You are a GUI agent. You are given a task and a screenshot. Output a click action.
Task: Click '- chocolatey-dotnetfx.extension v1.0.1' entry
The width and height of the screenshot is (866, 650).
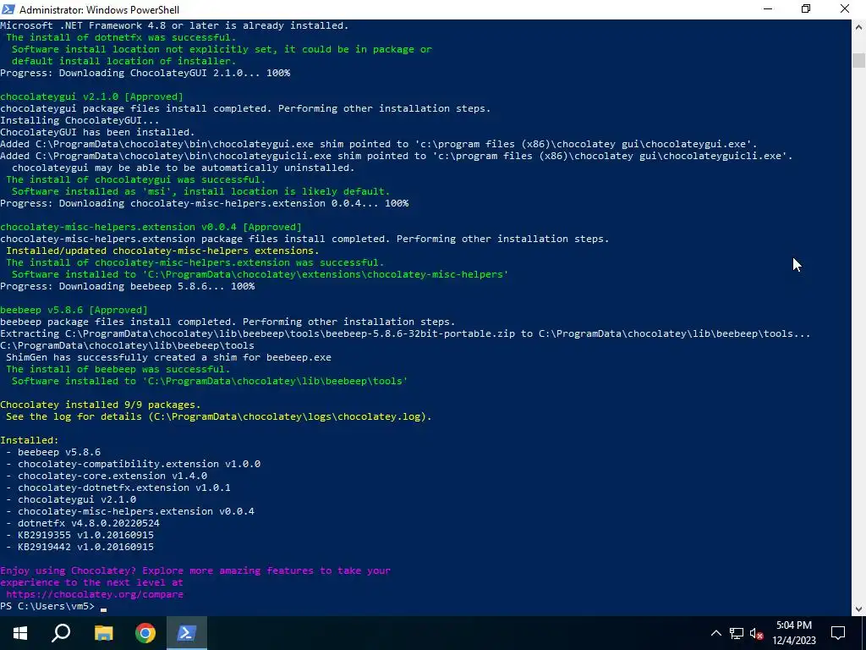click(x=118, y=487)
